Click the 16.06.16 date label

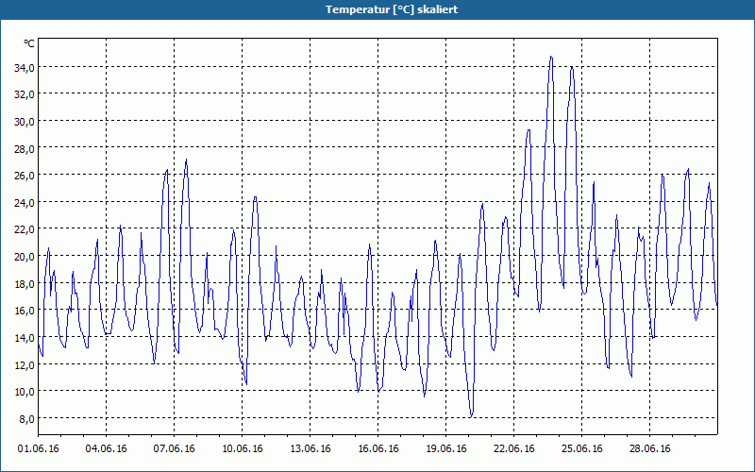378,449
